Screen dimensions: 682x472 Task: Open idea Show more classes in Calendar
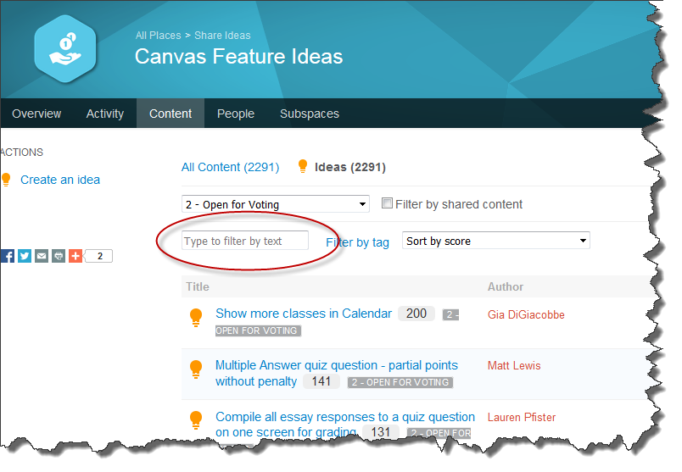point(304,314)
